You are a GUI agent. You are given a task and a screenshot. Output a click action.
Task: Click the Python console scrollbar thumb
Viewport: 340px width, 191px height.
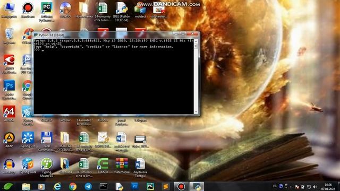pyautogui.click(x=196, y=46)
